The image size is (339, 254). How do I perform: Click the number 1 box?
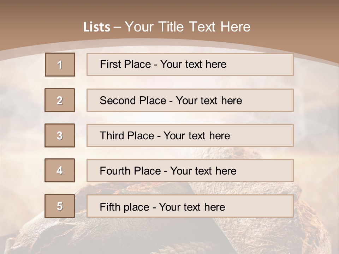click(60, 65)
